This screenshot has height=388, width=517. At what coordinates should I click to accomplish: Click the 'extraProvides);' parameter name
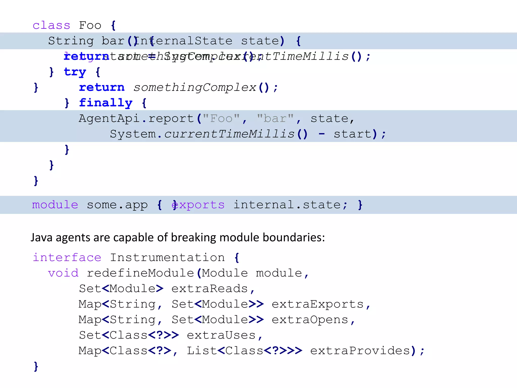point(367,351)
